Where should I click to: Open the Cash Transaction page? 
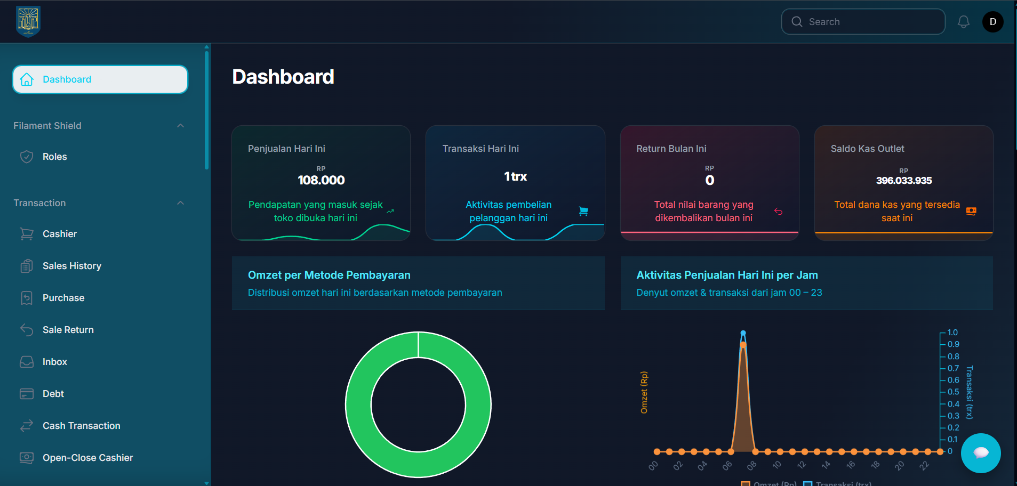[x=81, y=426]
